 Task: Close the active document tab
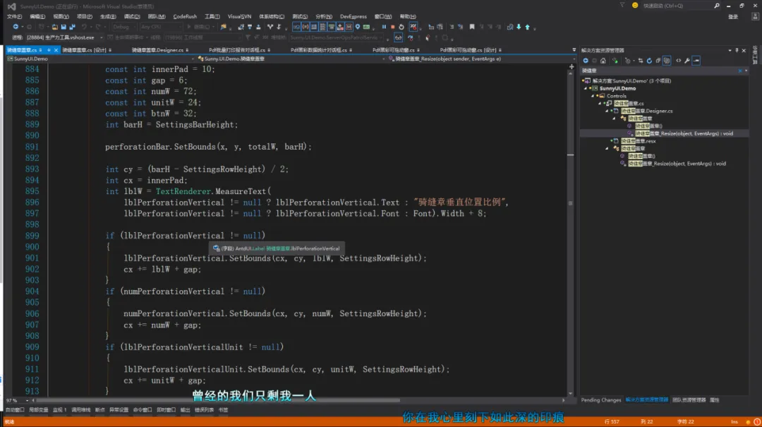tap(56, 50)
